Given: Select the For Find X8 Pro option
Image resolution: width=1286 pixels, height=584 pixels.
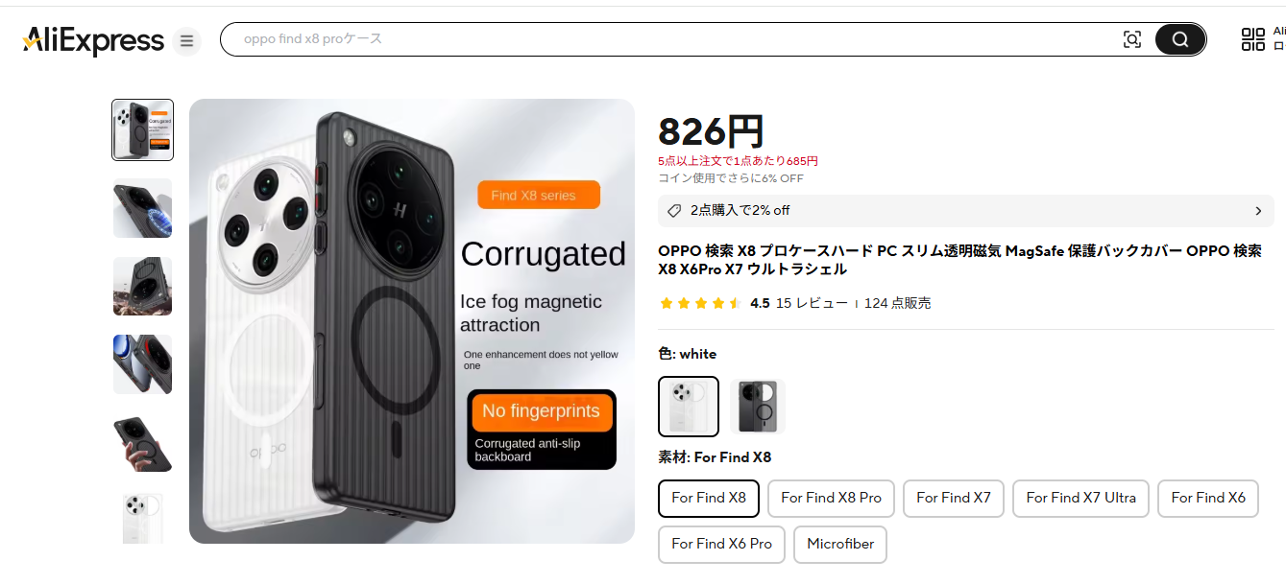Looking at the screenshot, I should point(831,499).
